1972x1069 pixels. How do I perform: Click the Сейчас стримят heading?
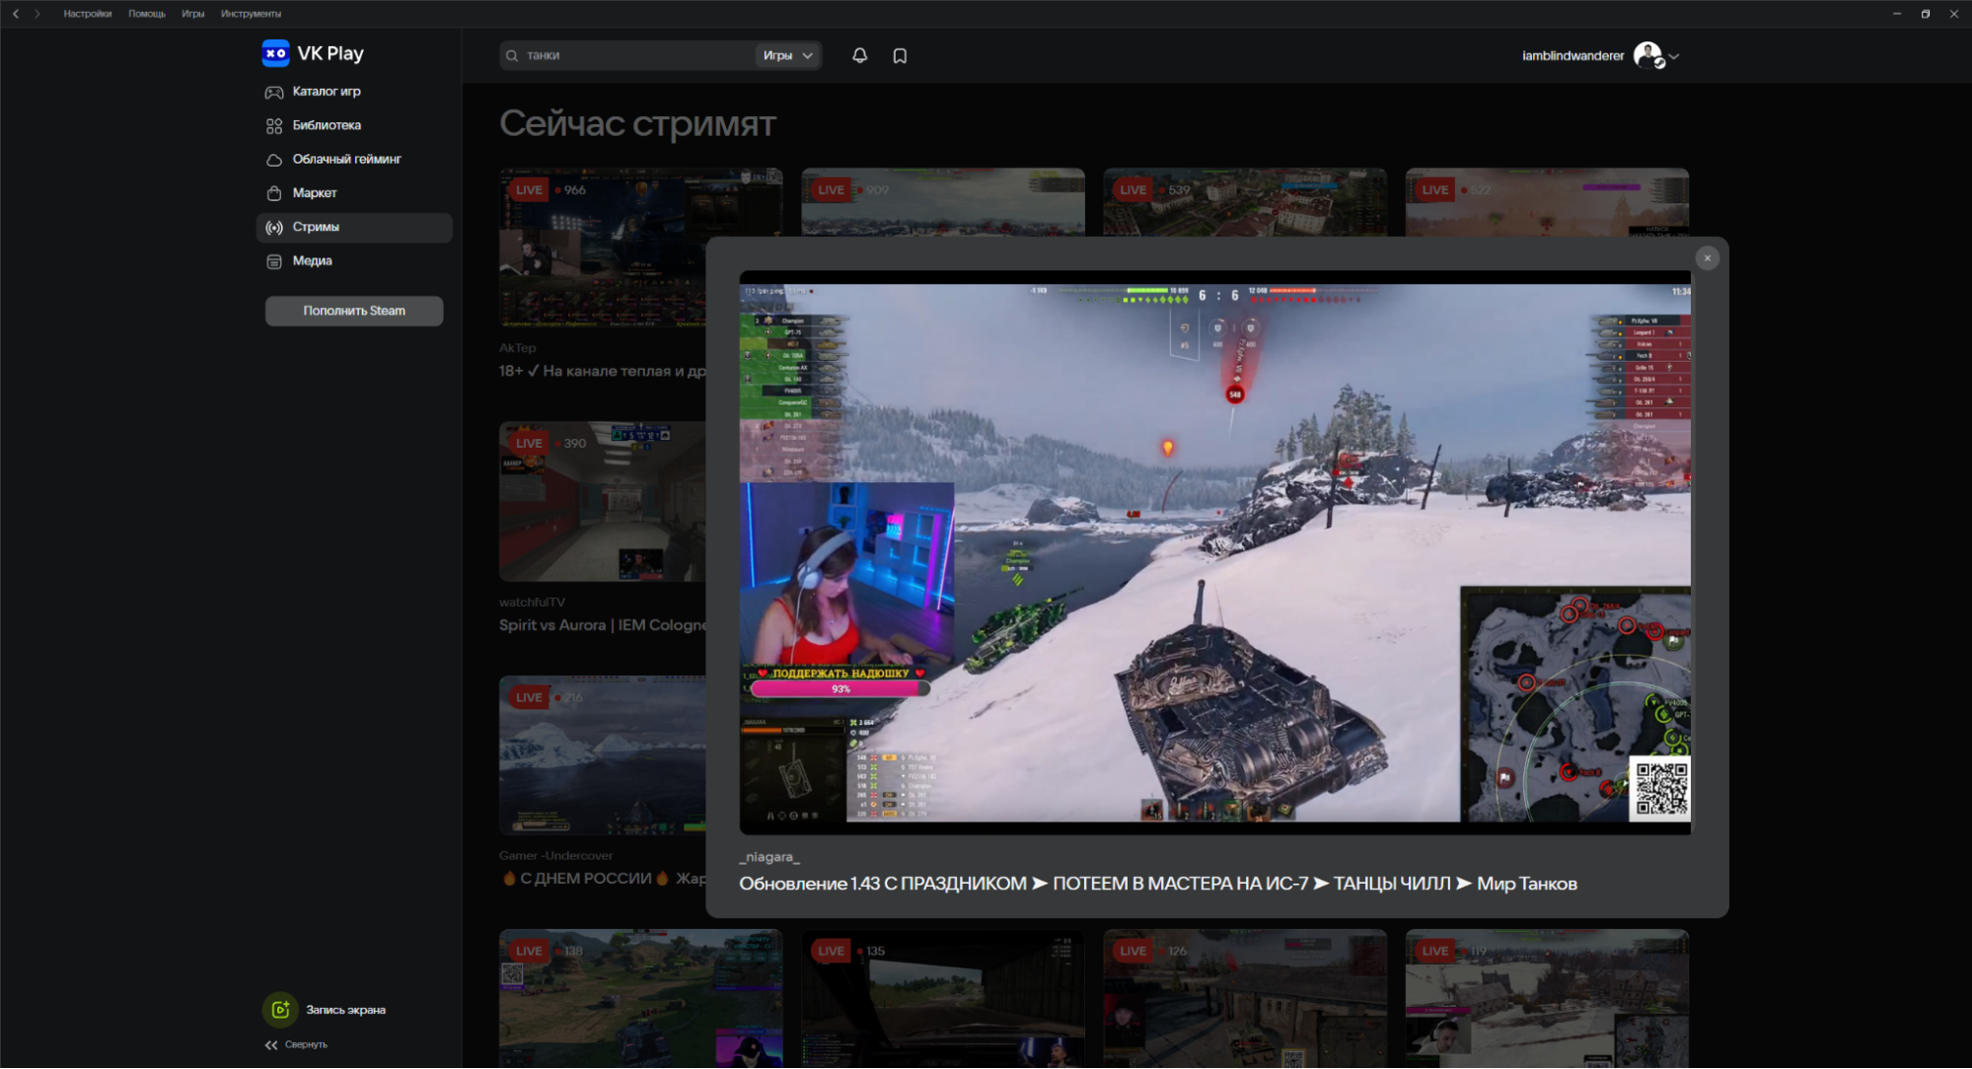tap(637, 124)
